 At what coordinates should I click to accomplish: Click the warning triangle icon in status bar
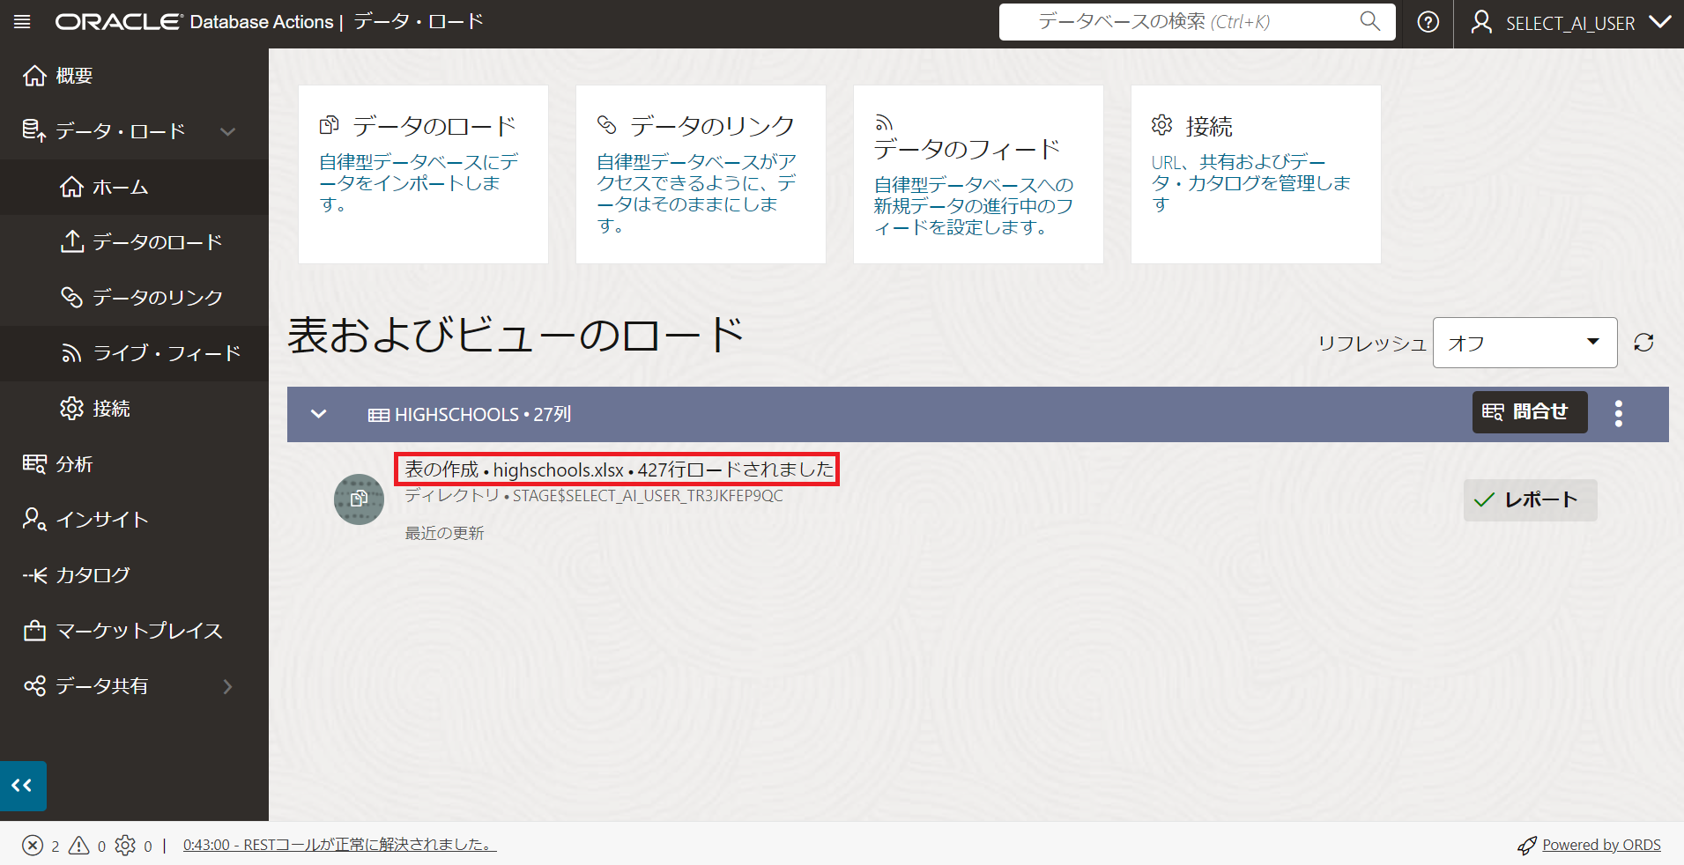[x=79, y=846]
